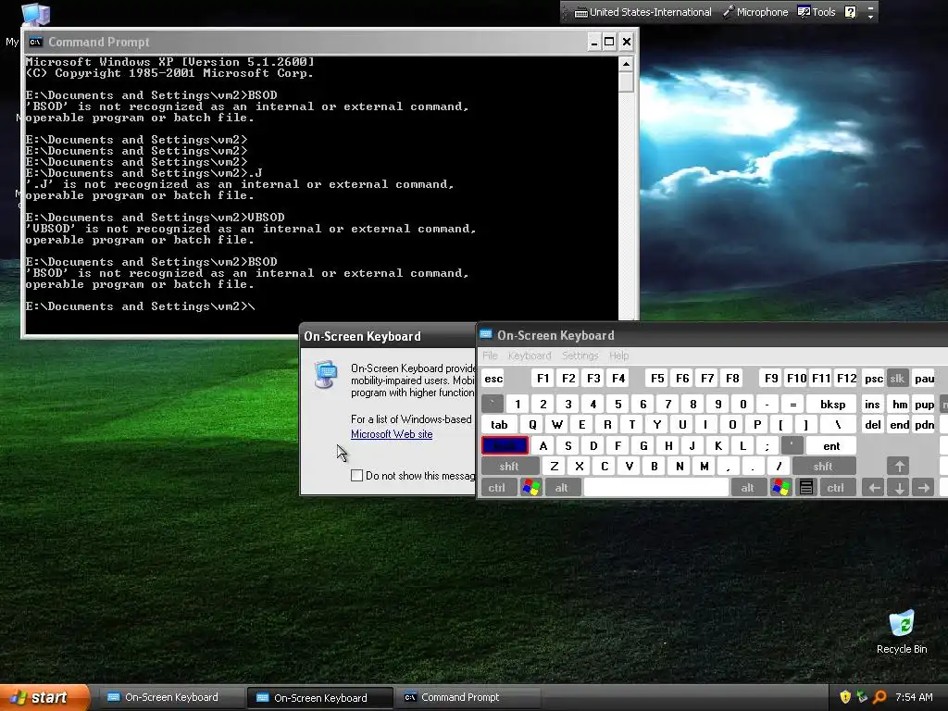
Task: Click the down arrow key on keyboard
Action: (899, 487)
